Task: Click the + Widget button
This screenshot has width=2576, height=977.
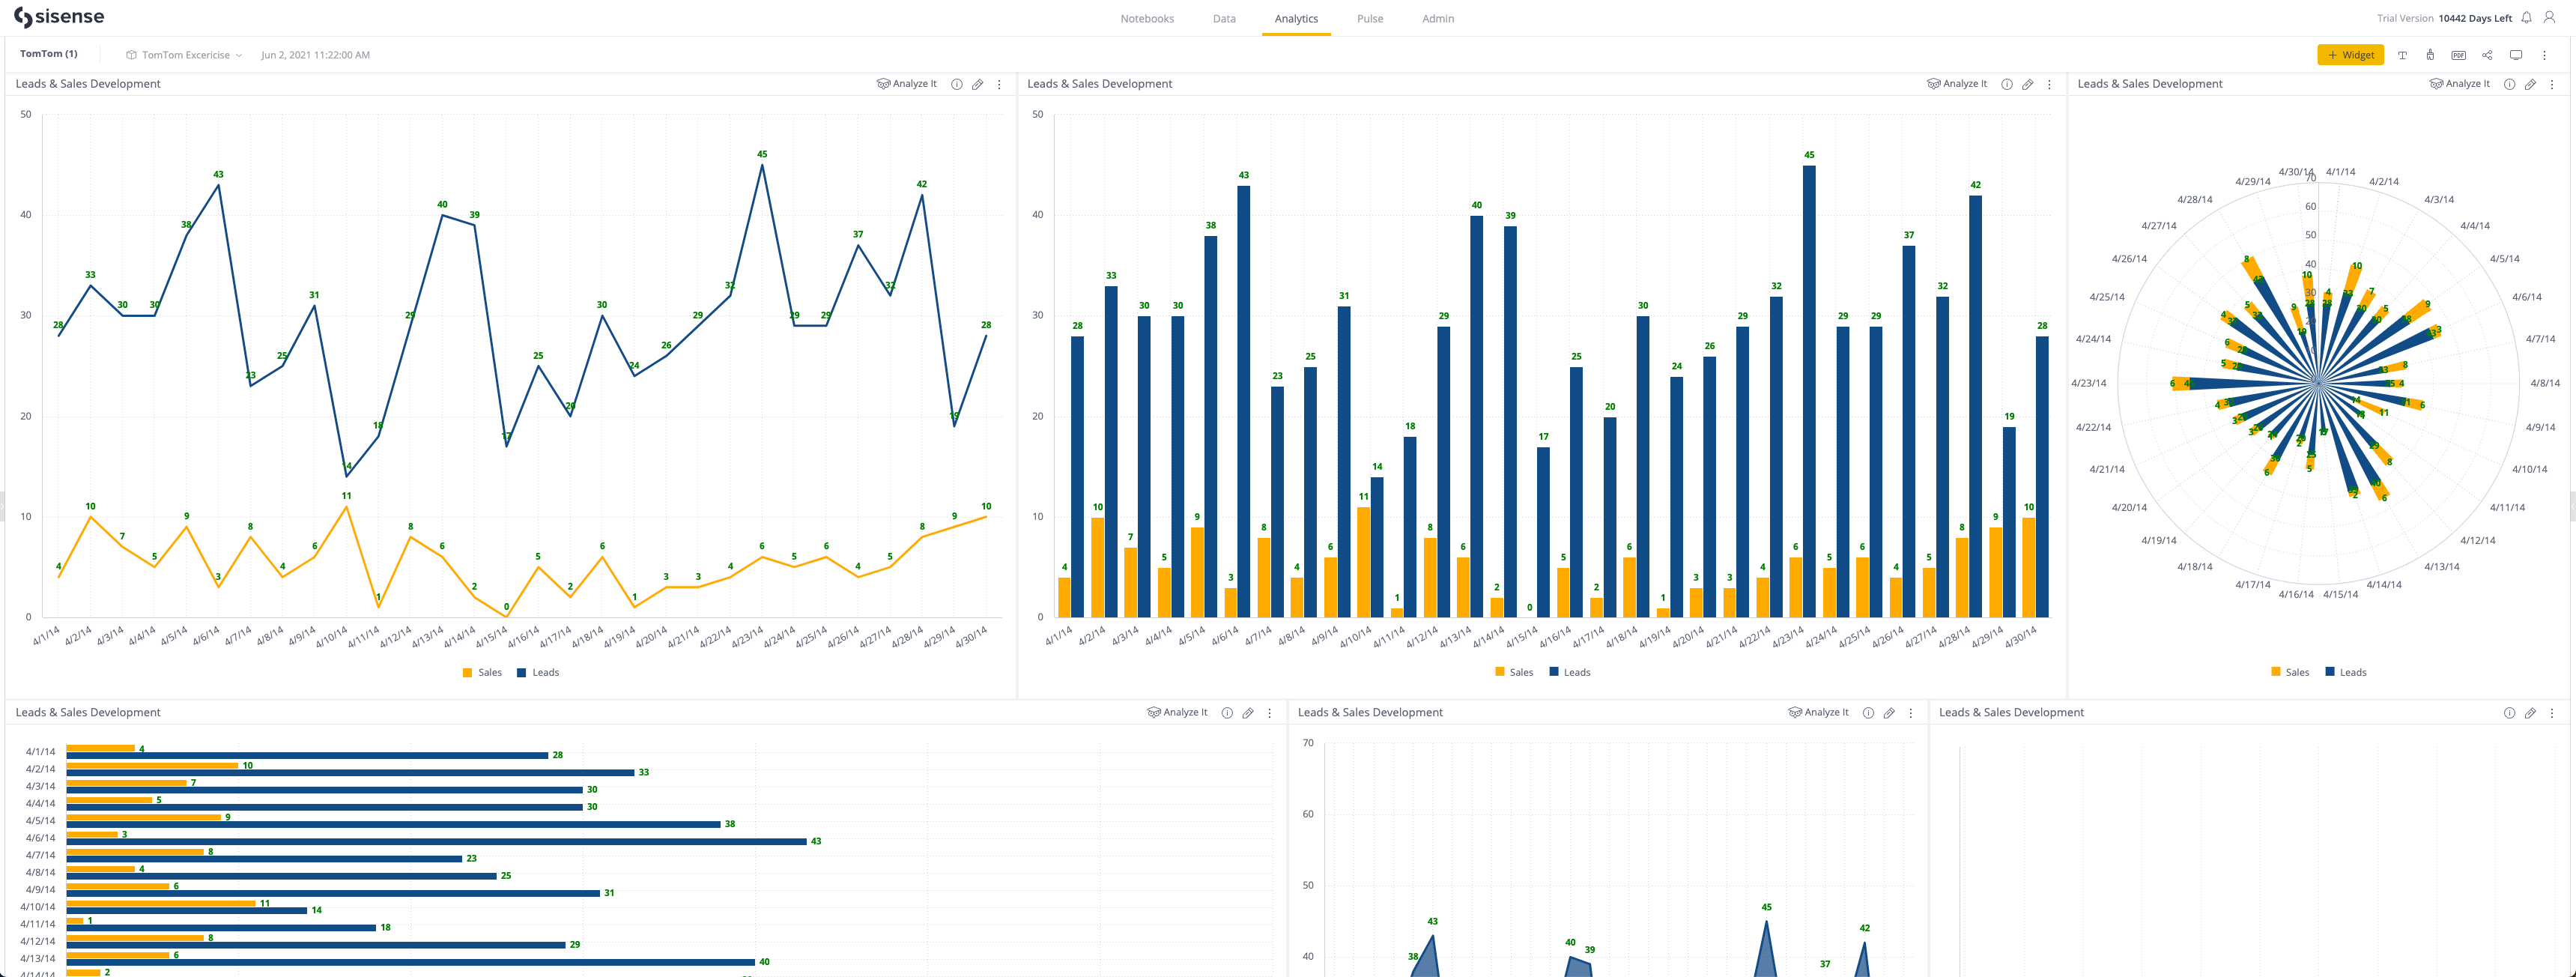Action: pos(2350,55)
